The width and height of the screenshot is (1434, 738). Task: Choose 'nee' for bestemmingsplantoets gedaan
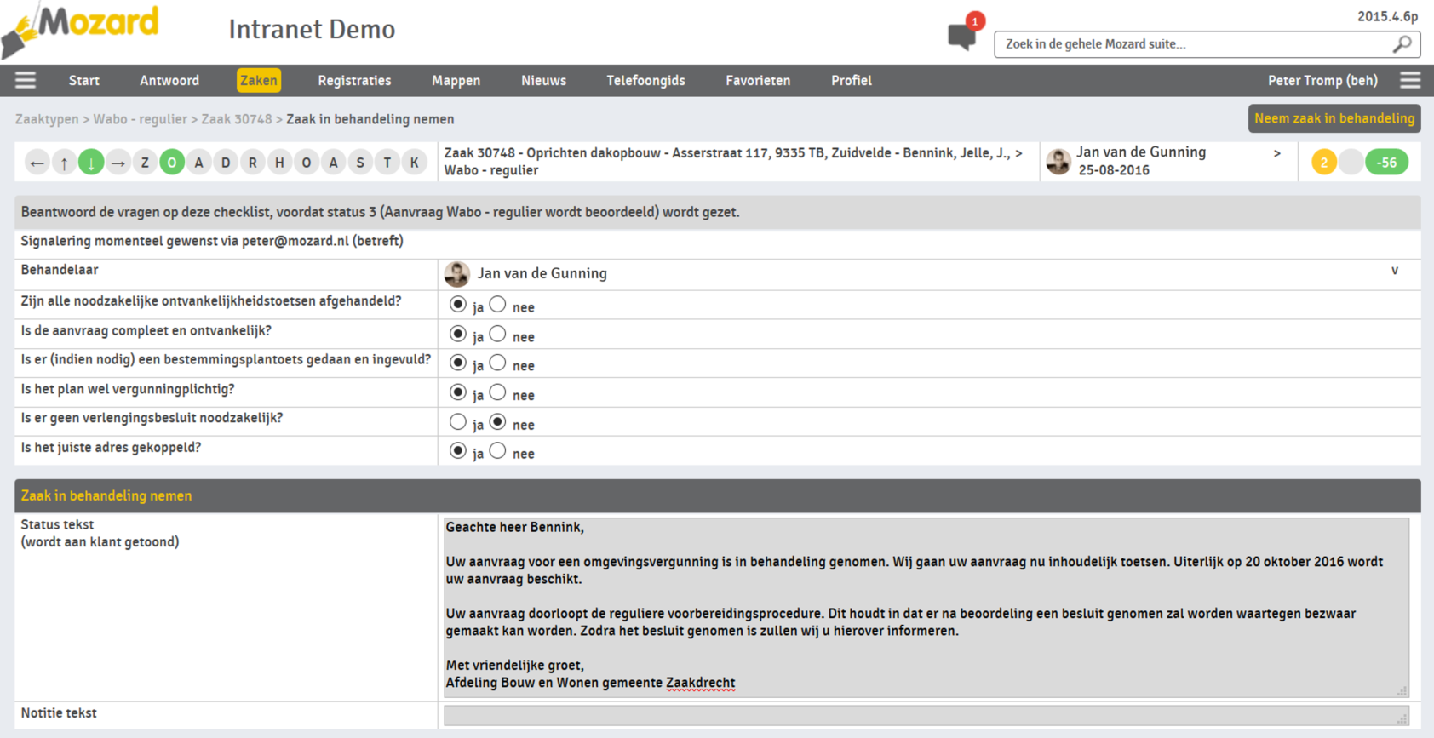[498, 363]
